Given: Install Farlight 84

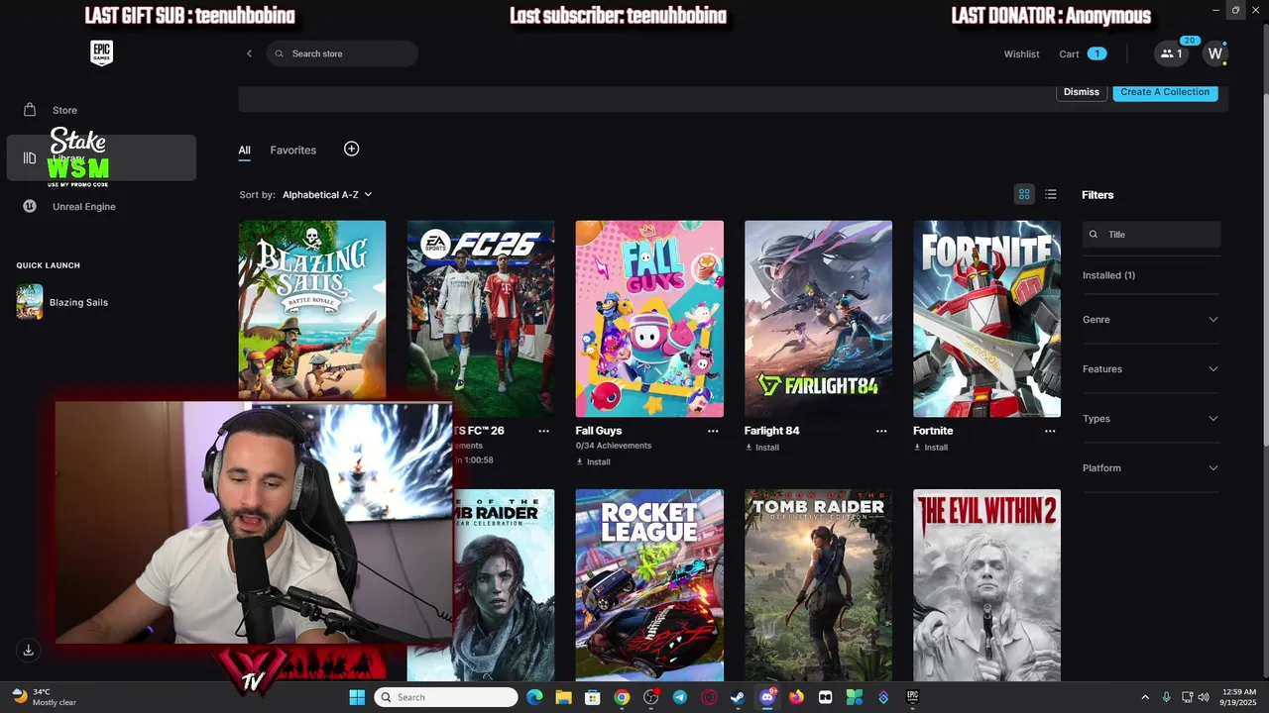Looking at the screenshot, I should pos(761,448).
